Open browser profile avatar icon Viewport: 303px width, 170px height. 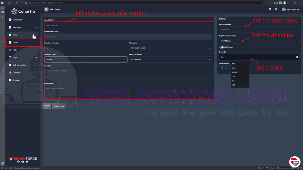tap(285, 3)
